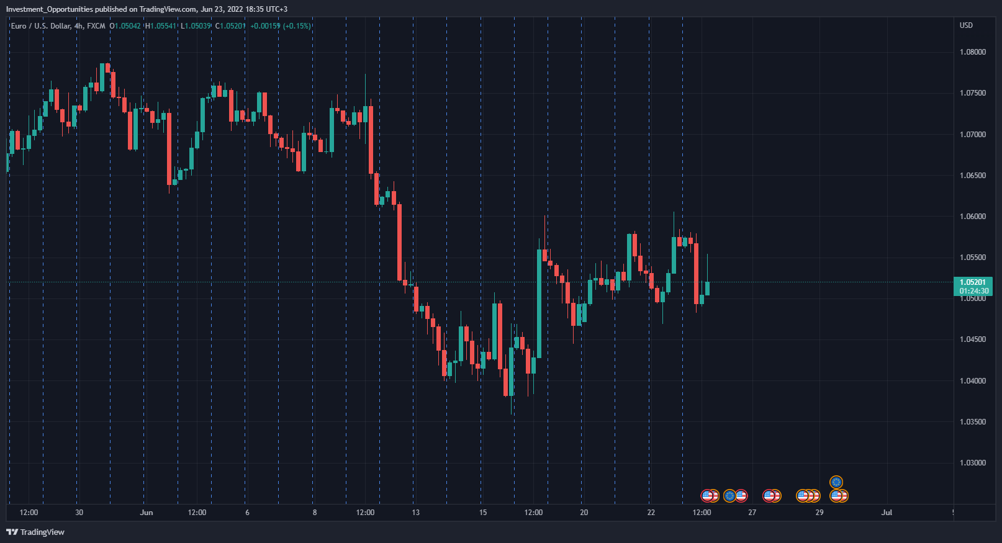Click the 1.06500 price axis label

(x=973, y=176)
